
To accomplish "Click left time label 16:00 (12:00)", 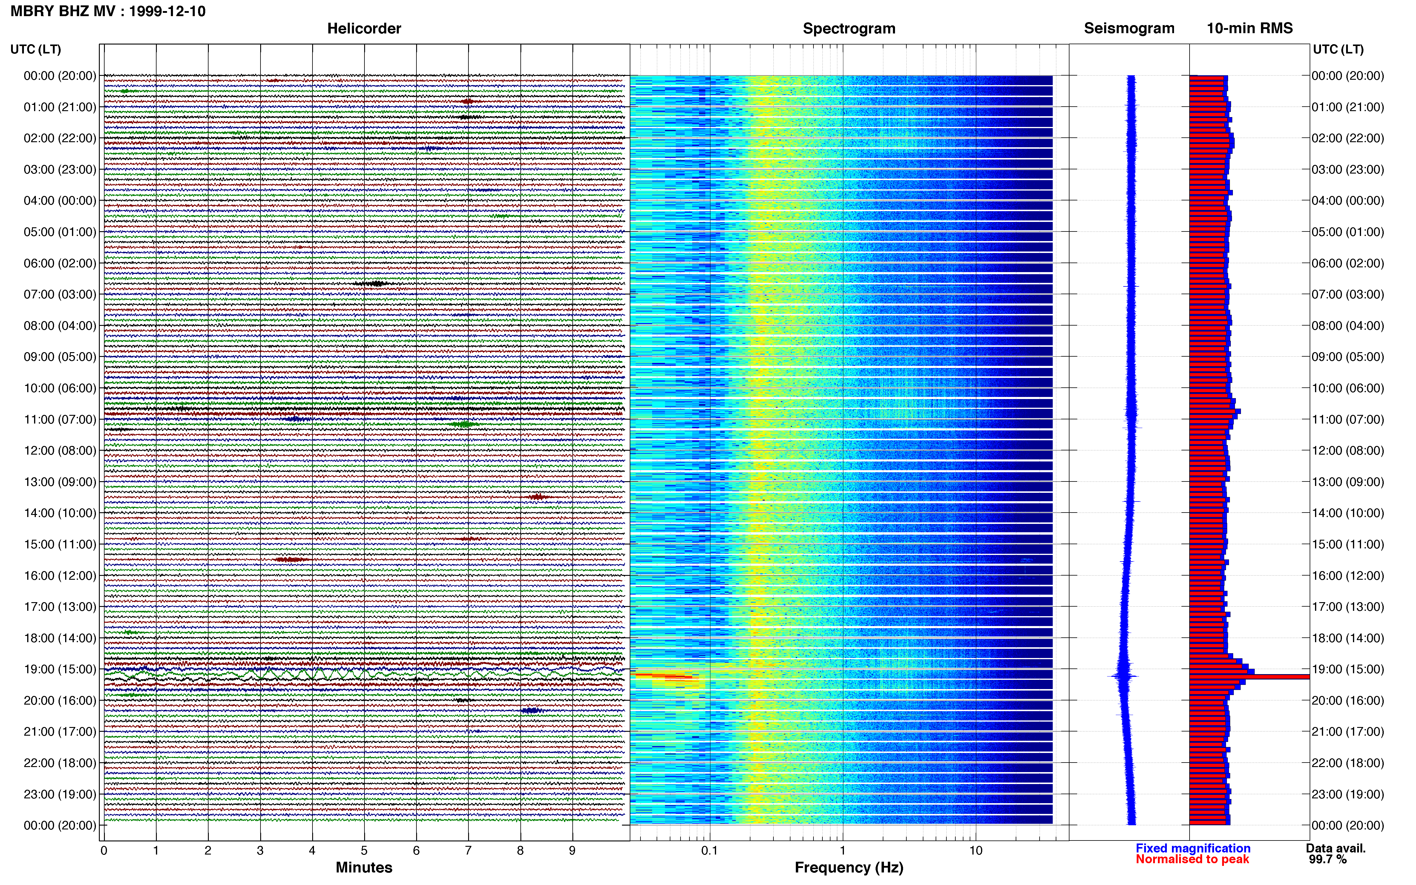I will (60, 575).
